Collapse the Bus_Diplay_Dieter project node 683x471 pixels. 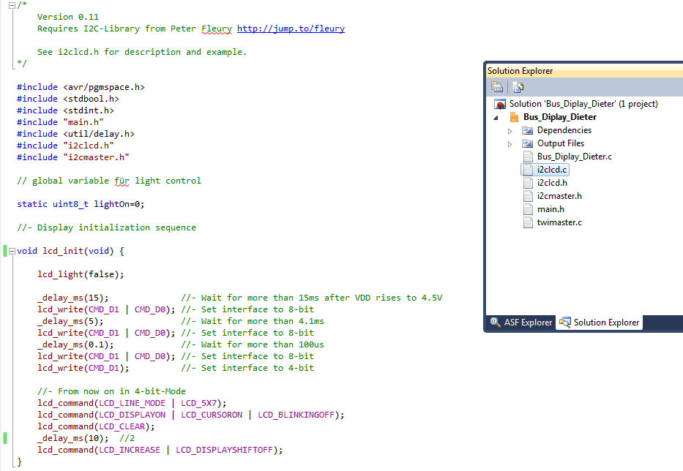(x=496, y=118)
